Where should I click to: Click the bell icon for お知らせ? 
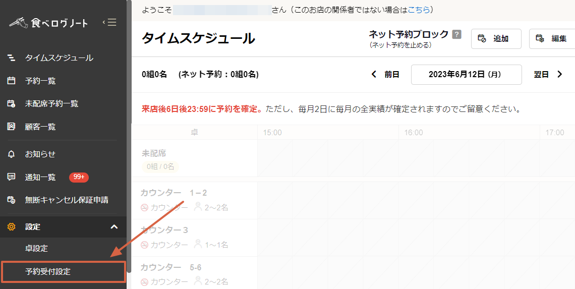[x=12, y=154]
